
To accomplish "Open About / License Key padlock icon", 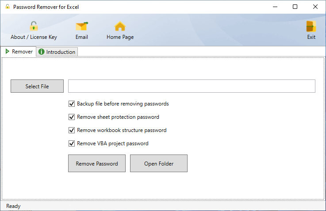I will 34,26.
